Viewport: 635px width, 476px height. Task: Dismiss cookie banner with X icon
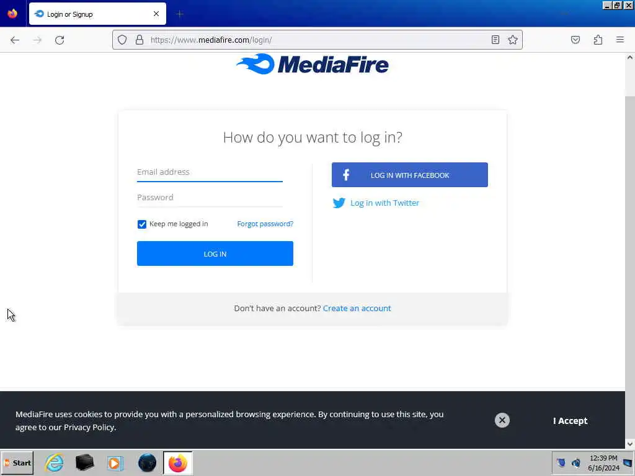(502, 420)
